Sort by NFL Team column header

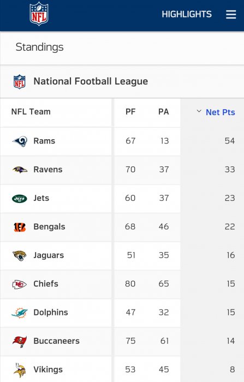tap(31, 111)
